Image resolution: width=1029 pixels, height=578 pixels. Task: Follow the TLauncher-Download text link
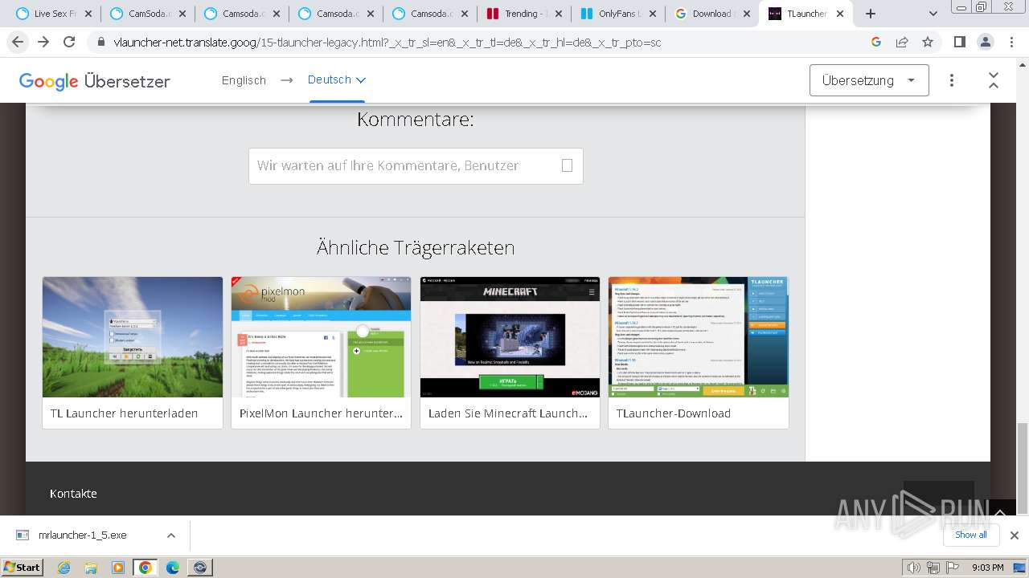click(x=674, y=413)
